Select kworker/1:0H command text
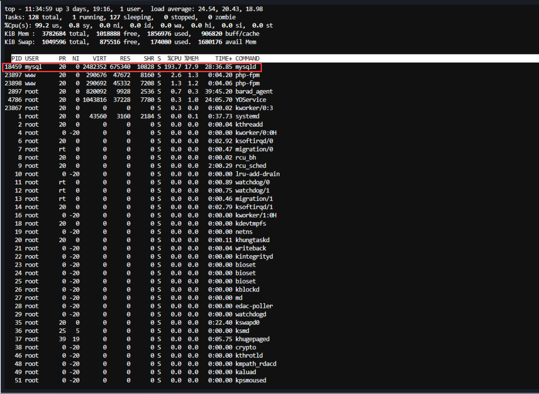The image size is (539, 394). coord(256,215)
